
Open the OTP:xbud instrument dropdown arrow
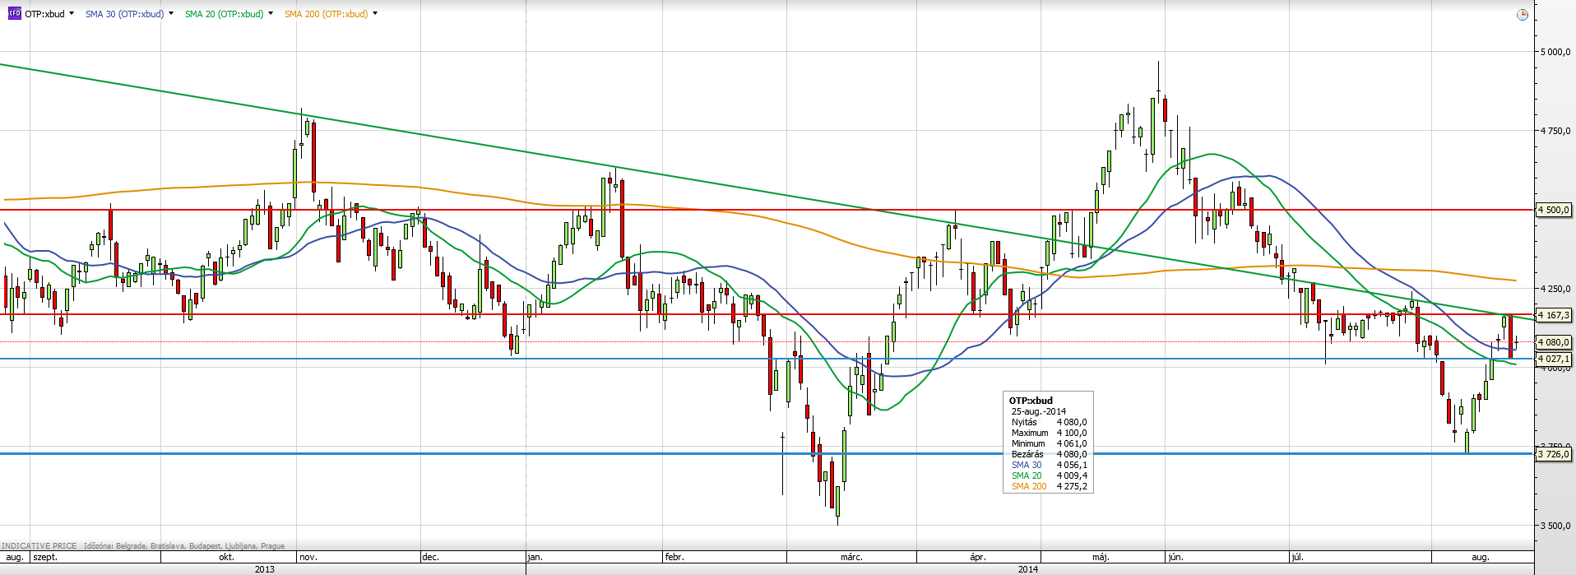[72, 13]
